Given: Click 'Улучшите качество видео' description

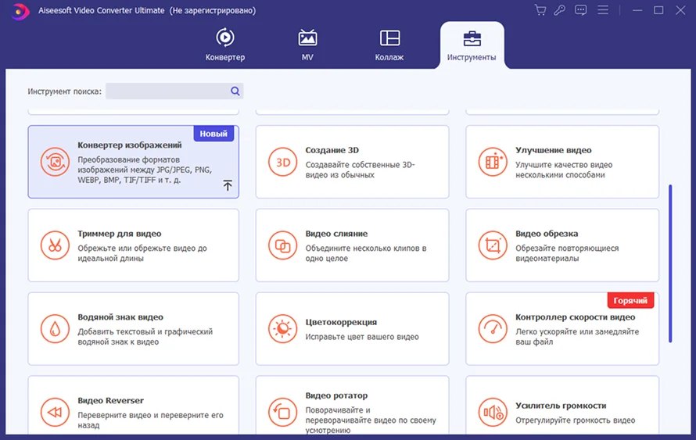Looking at the screenshot, I should pos(564,170).
